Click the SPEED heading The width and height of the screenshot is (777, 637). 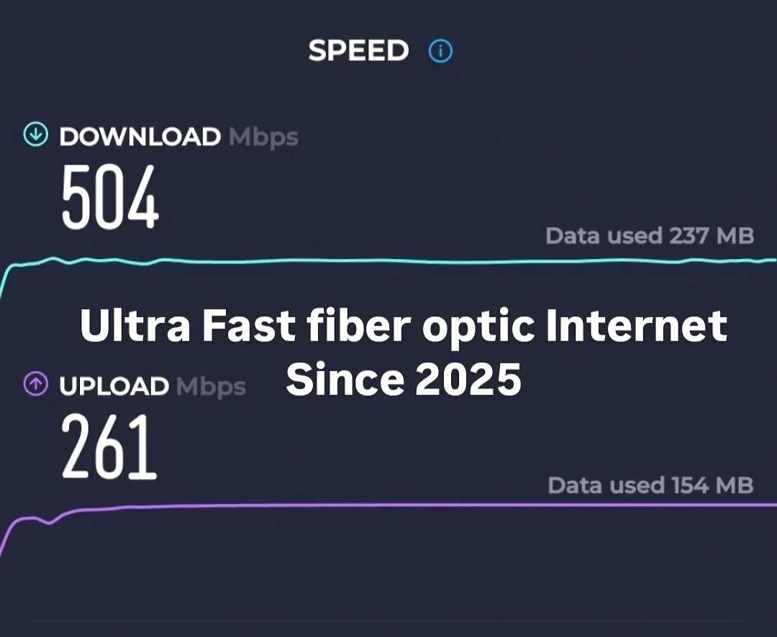pyautogui.click(x=358, y=50)
